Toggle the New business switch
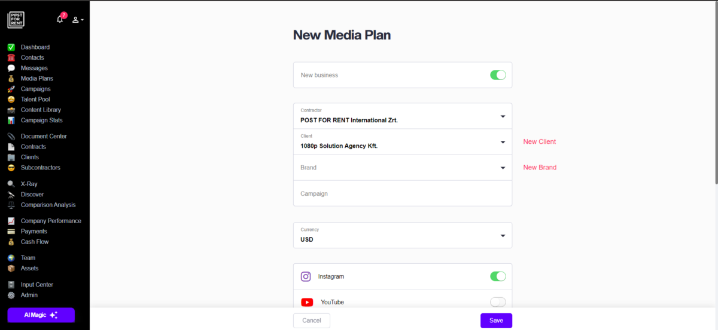The image size is (718, 330). 498,75
